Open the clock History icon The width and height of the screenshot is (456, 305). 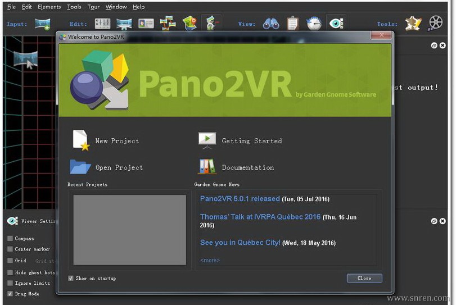314,24
